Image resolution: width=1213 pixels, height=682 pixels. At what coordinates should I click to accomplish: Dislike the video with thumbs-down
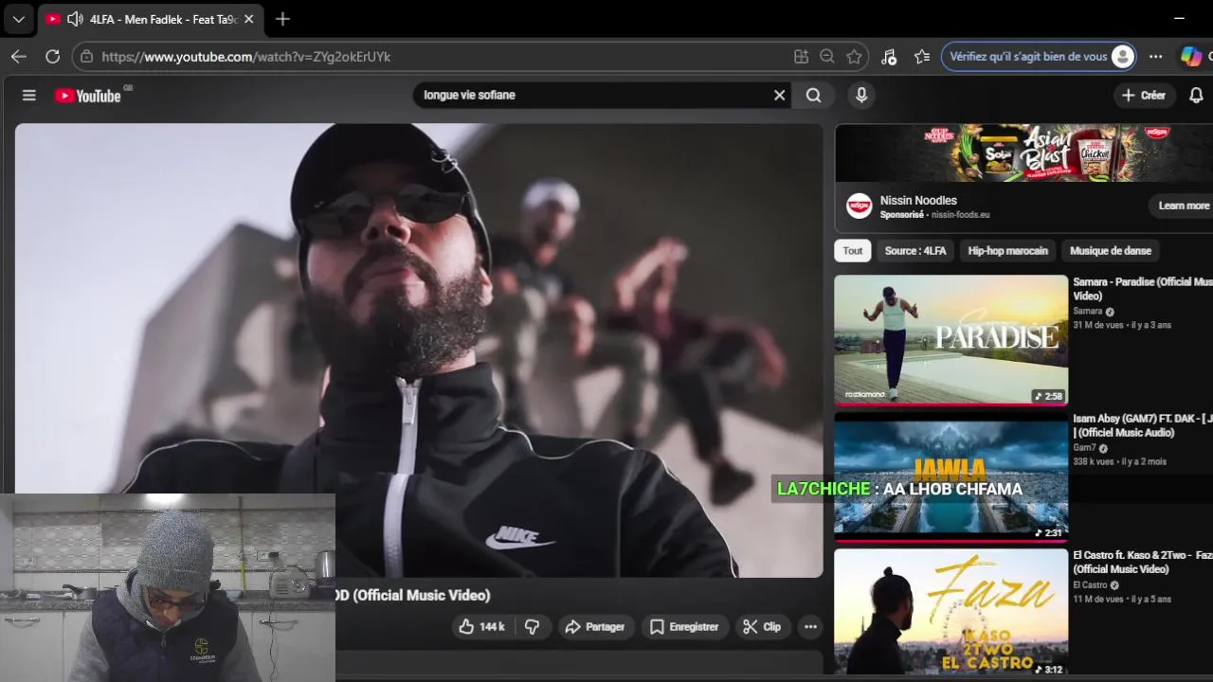532,626
